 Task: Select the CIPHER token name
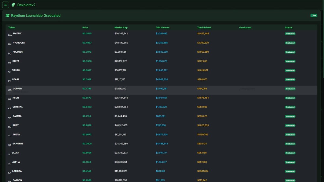click(x=16, y=70)
